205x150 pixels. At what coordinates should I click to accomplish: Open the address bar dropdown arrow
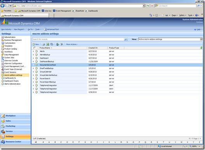144,6
